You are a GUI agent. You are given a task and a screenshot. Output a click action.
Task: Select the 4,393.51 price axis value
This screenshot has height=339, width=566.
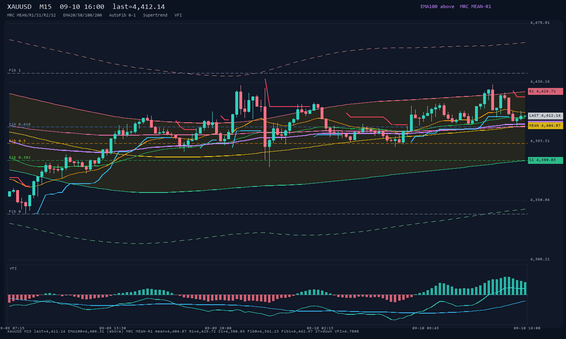coord(540,141)
